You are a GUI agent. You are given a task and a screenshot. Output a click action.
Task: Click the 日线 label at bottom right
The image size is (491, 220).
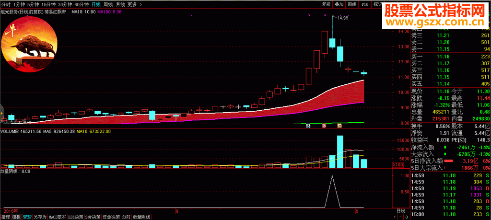point(401,210)
